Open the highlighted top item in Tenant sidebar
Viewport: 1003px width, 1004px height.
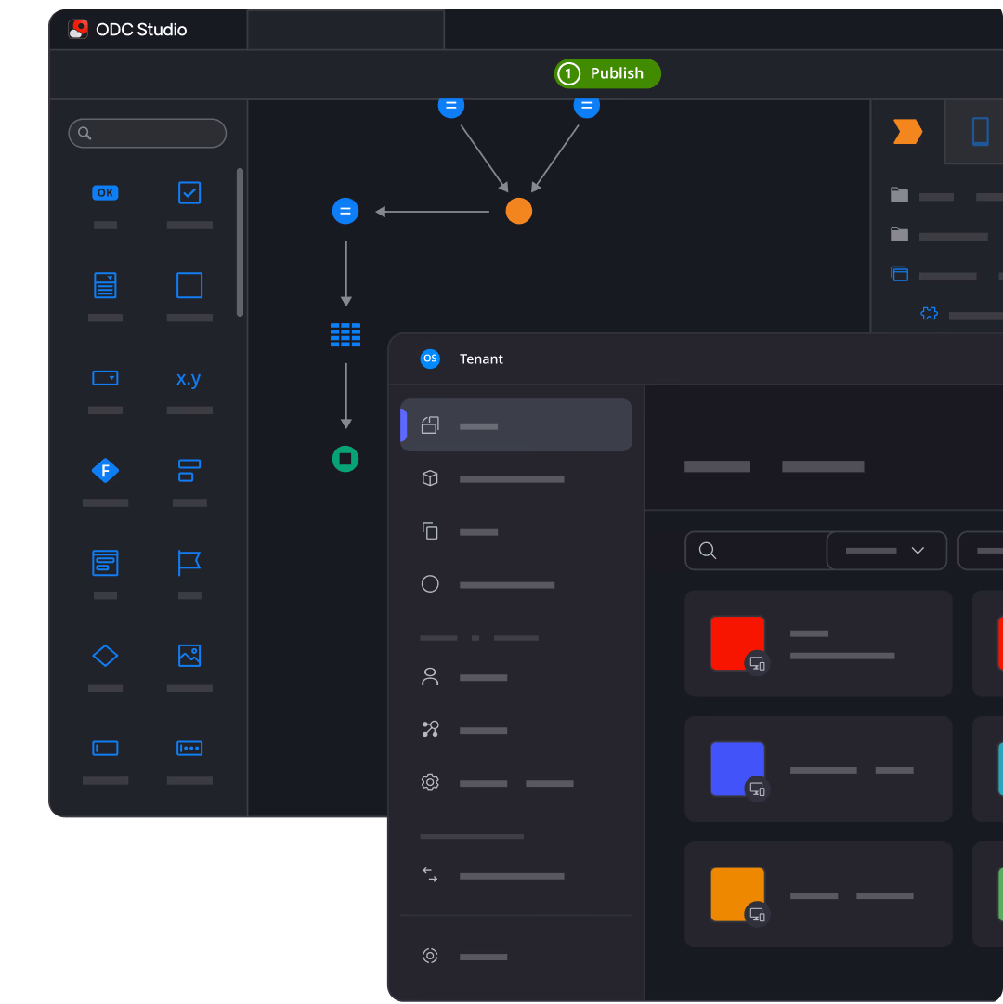[x=515, y=424]
